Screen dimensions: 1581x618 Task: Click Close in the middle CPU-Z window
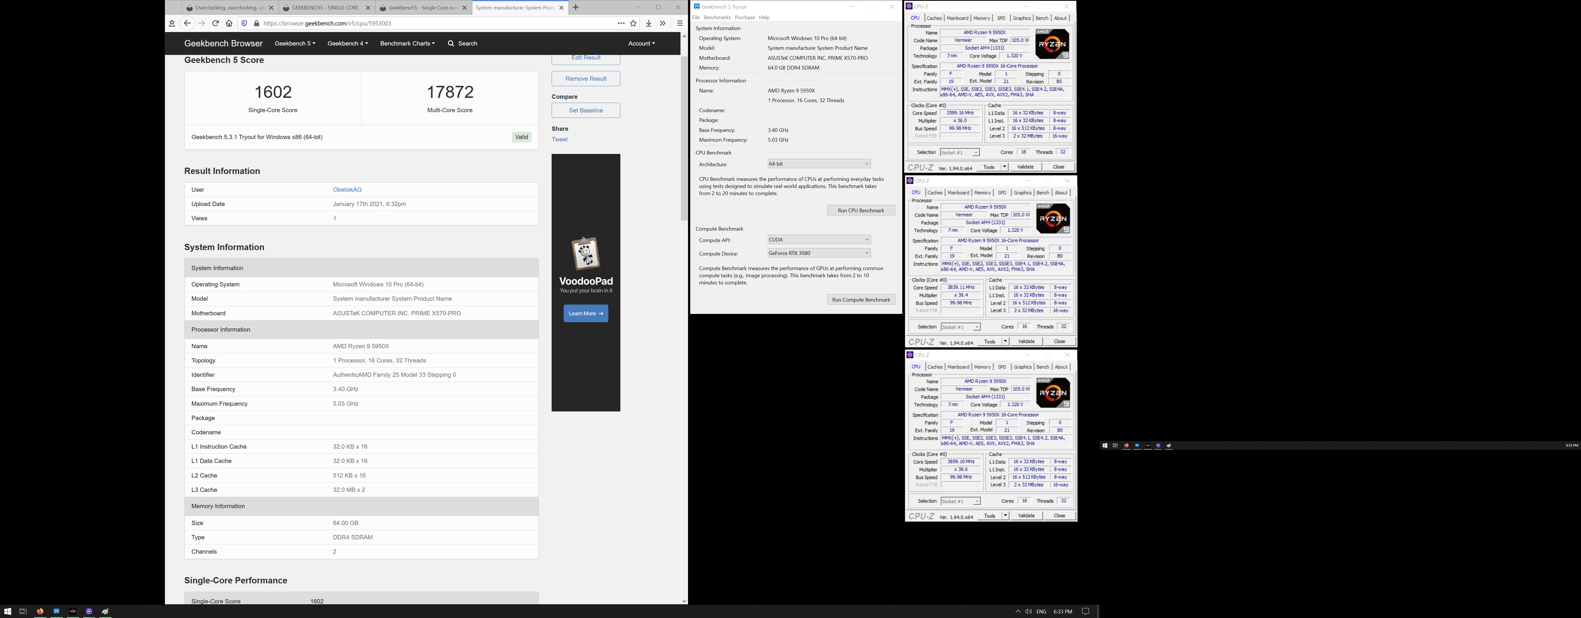point(1059,342)
